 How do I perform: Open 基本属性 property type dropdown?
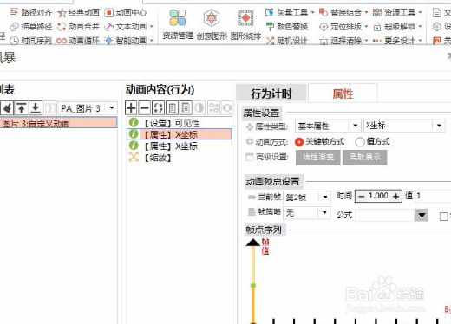tap(355, 126)
